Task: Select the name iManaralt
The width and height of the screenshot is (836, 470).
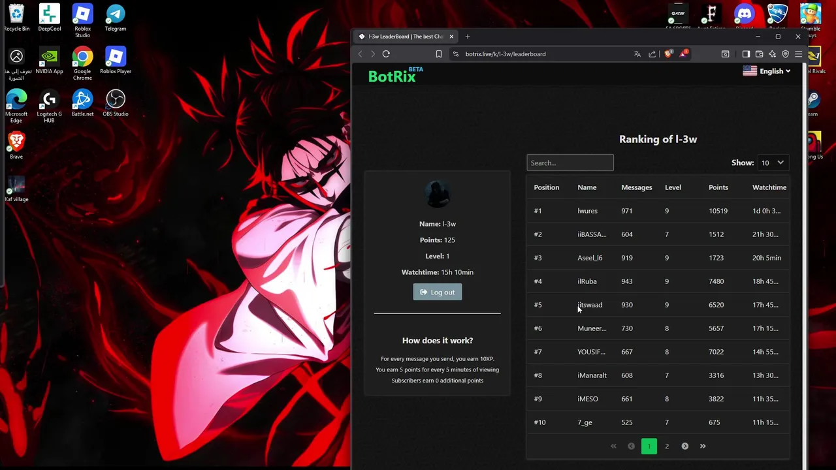Action: click(592, 375)
